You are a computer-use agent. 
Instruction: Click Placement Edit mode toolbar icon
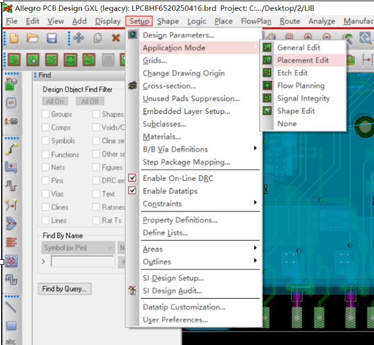(33, 59)
